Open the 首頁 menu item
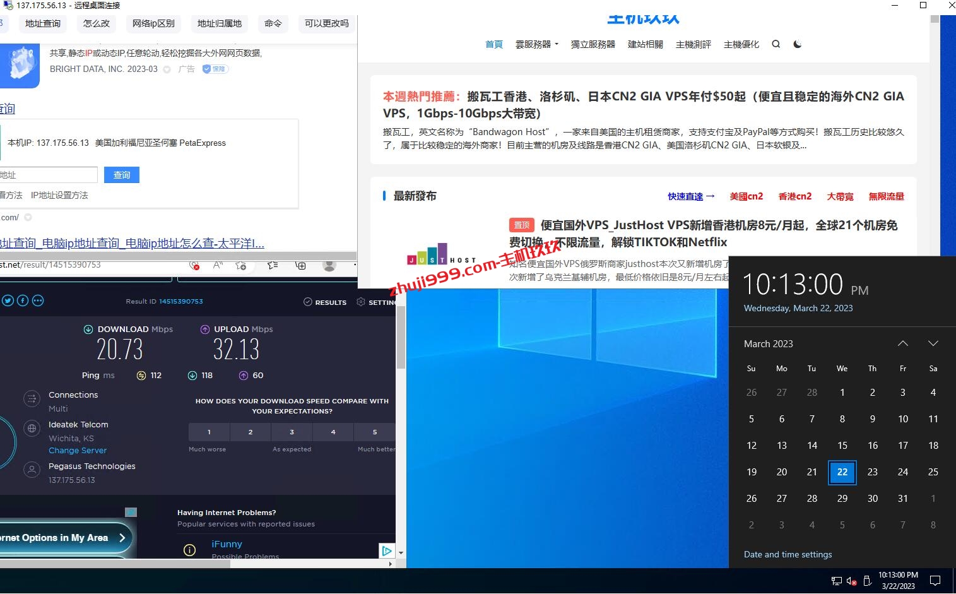The width and height of the screenshot is (956, 594). [494, 44]
